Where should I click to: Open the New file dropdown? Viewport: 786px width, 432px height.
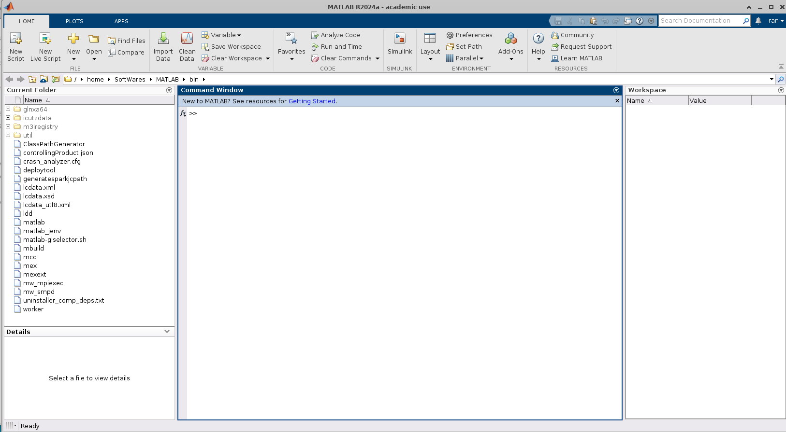tap(73, 47)
